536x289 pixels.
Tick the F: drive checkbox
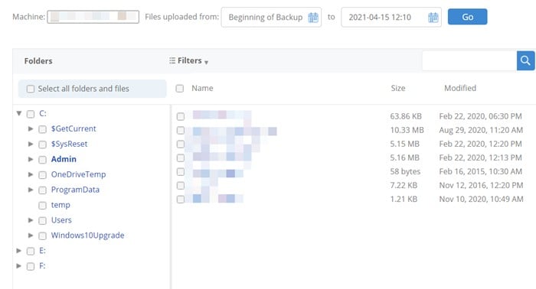31,267
